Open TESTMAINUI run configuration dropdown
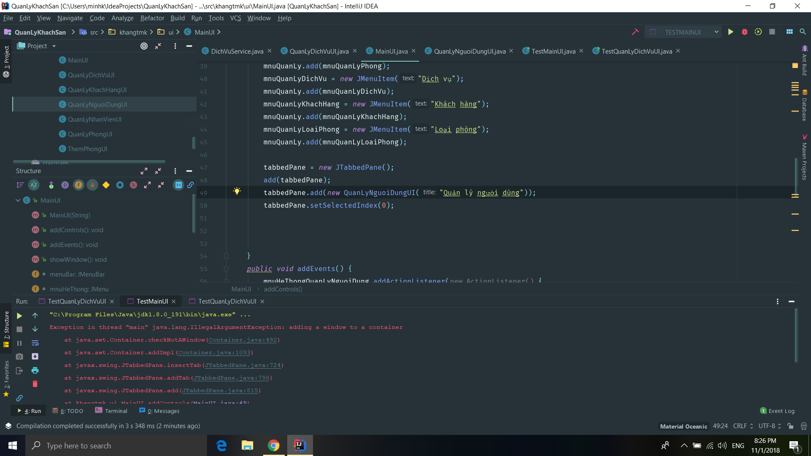The width and height of the screenshot is (811, 456). [716, 32]
